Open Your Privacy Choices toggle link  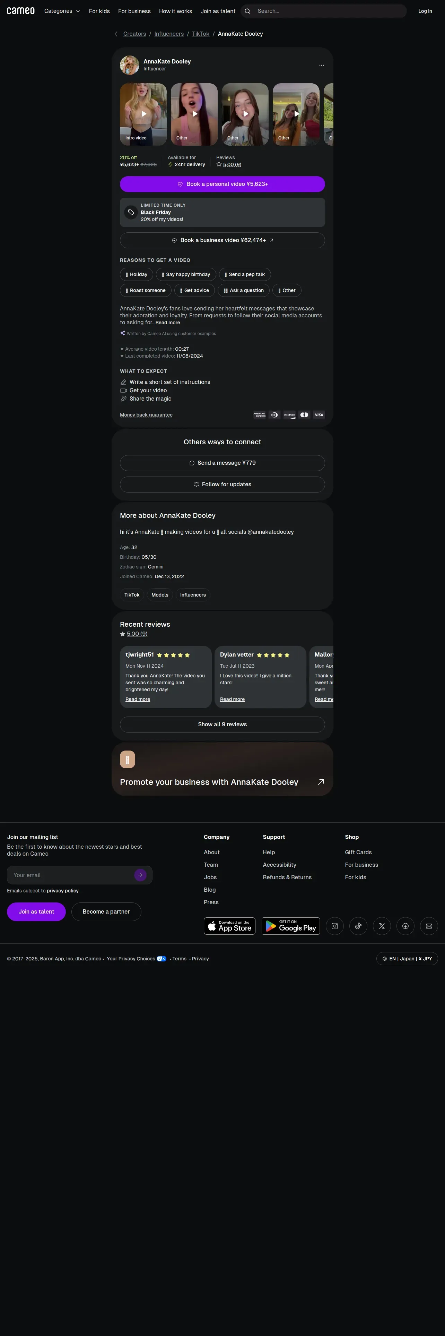click(136, 958)
